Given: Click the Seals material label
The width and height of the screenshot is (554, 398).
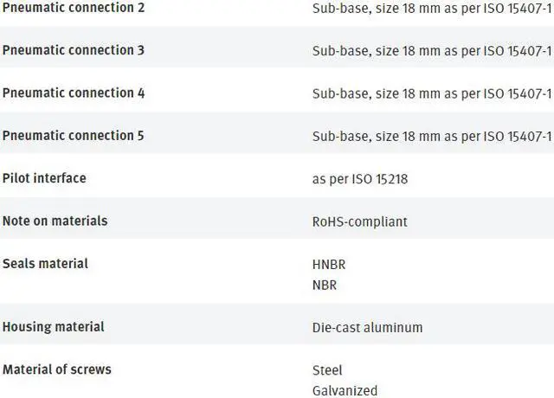Looking at the screenshot, I should [x=45, y=263].
